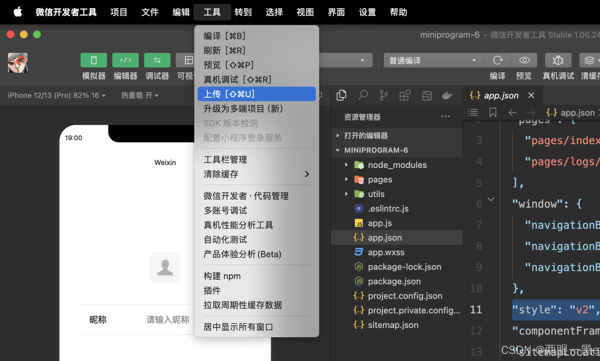Choose 拉取周期性缓存数据 menu item
The height and width of the screenshot is (361, 600).
[x=257, y=305]
